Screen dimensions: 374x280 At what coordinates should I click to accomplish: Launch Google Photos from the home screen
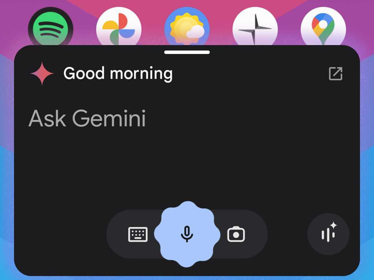click(119, 28)
